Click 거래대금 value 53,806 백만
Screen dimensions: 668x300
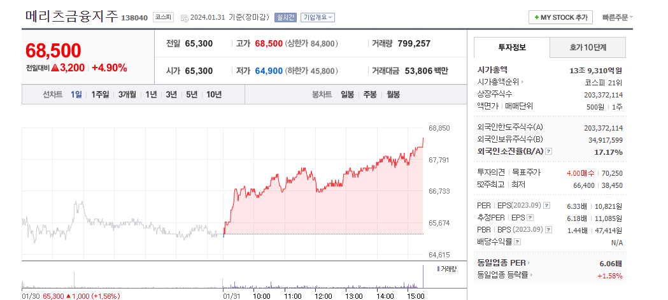[x=426, y=71]
